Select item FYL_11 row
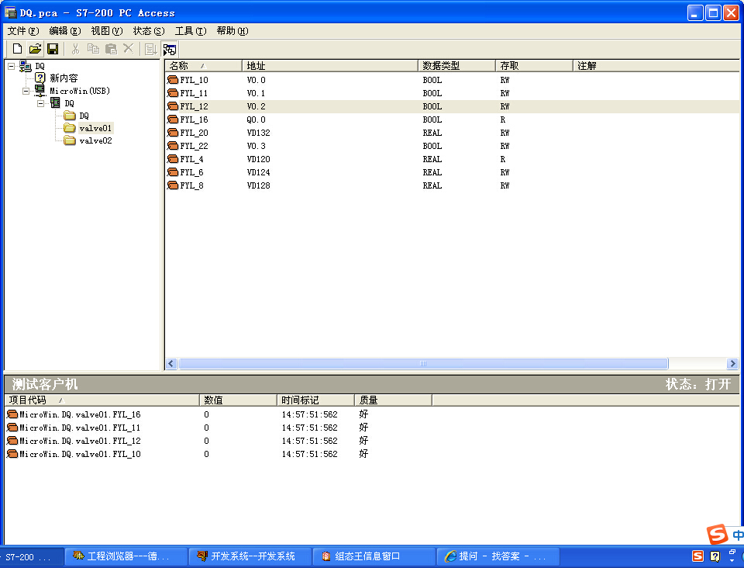The image size is (744, 568). (x=452, y=93)
